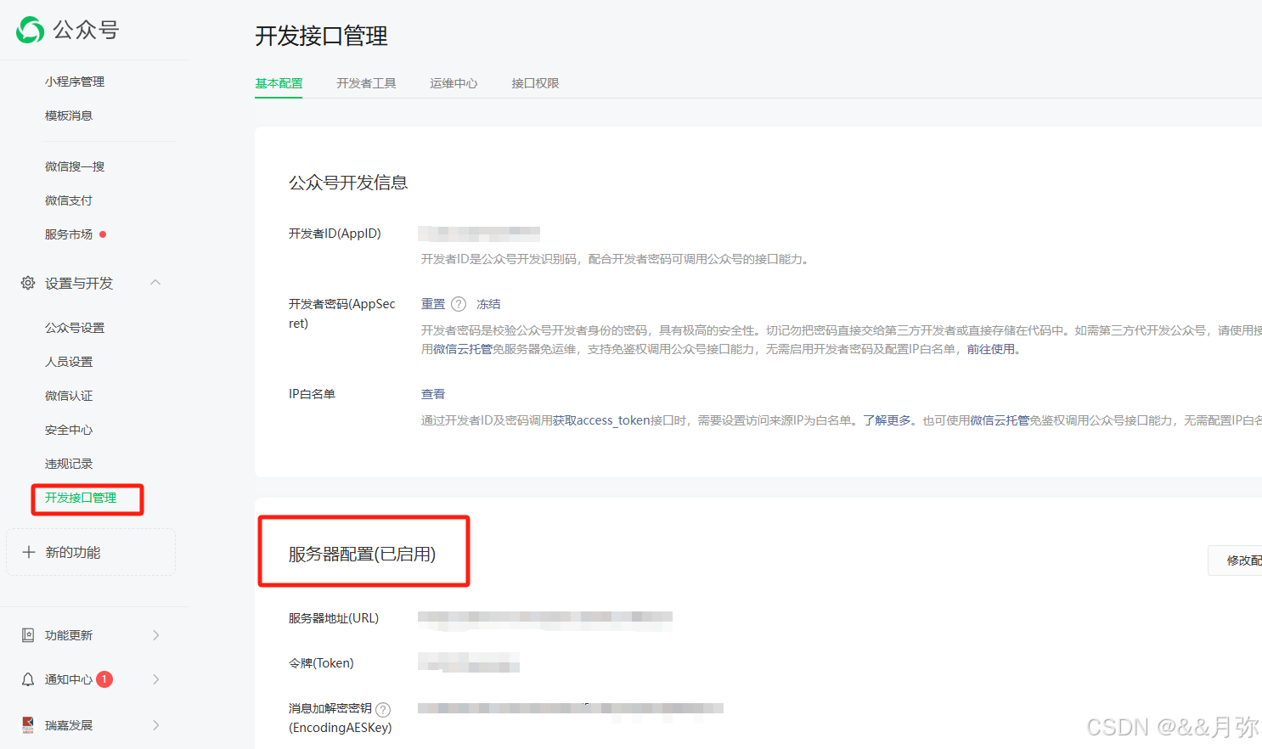Switch to the 基本配置 tab
The image size is (1262, 749).
click(x=279, y=83)
